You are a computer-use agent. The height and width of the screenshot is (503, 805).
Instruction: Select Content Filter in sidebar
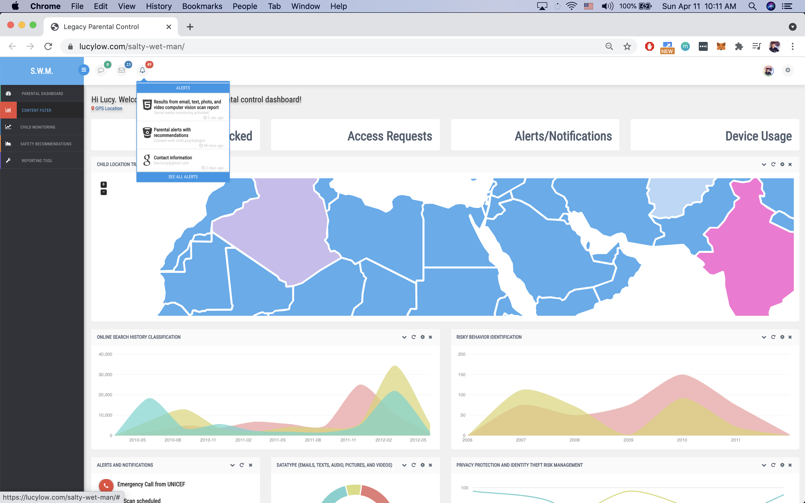tap(42, 110)
